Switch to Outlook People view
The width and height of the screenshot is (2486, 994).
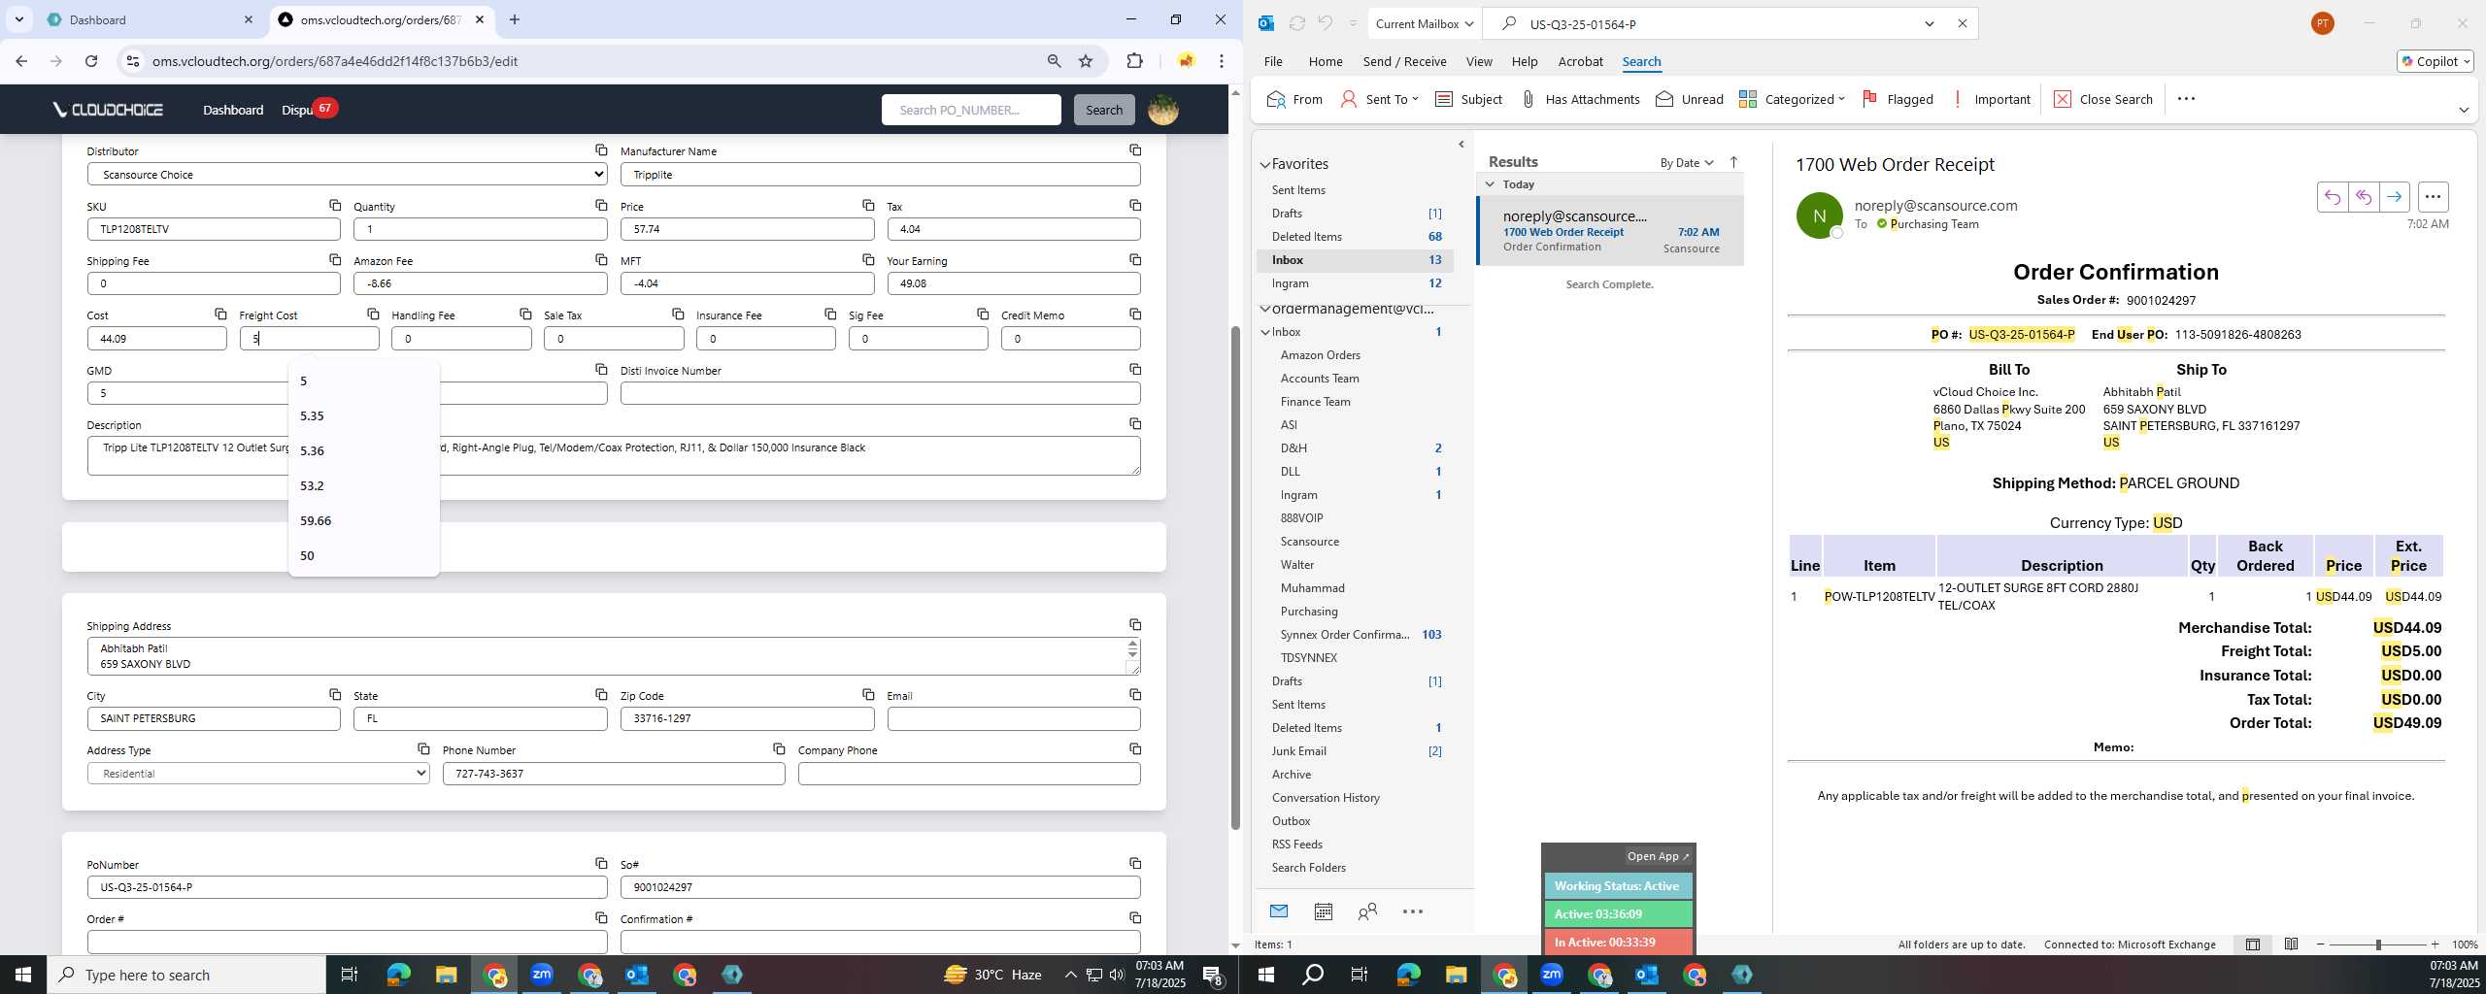click(1367, 911)
